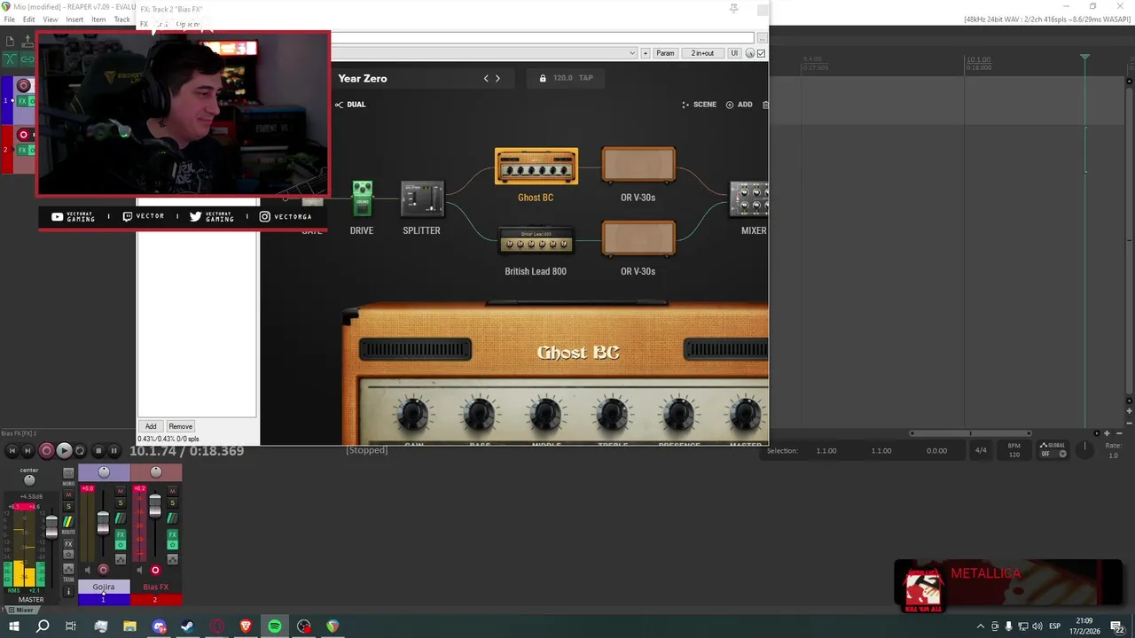Open Gojira track FX button
This screenshot has height=638, width=1135.
click(x=121, y=534)
